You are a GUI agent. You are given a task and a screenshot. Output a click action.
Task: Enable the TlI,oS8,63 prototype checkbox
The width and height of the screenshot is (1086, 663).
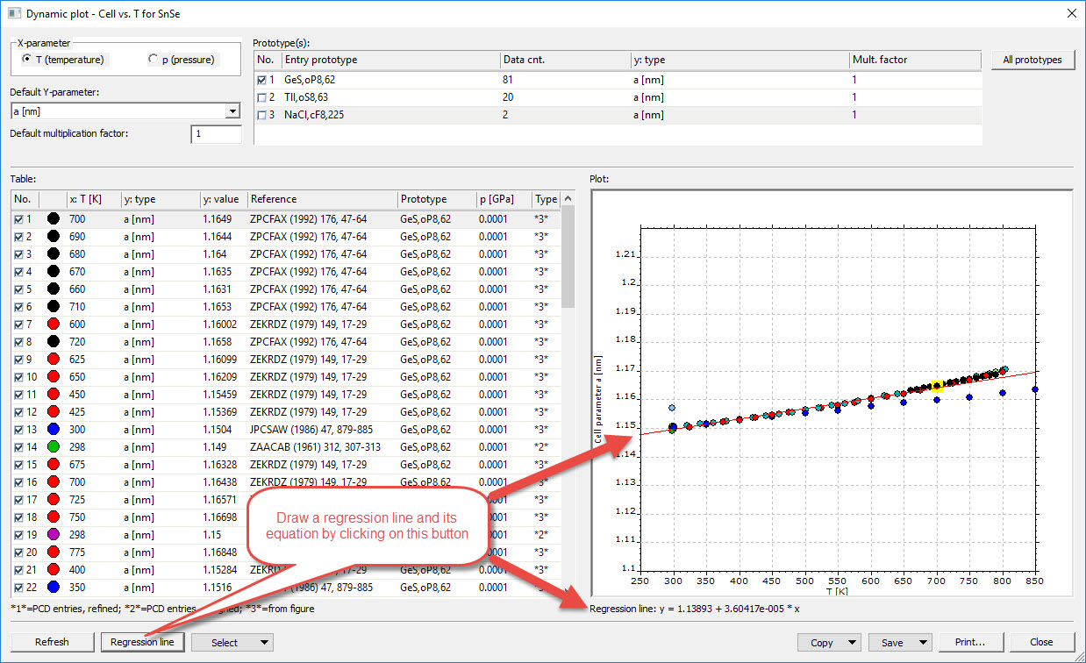[x=262, y=97]
